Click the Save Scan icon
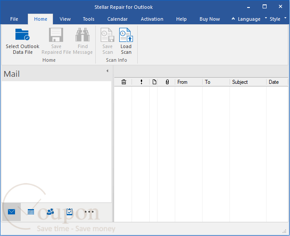The width and height of the screenshot is (290, 236). point(107,35)
